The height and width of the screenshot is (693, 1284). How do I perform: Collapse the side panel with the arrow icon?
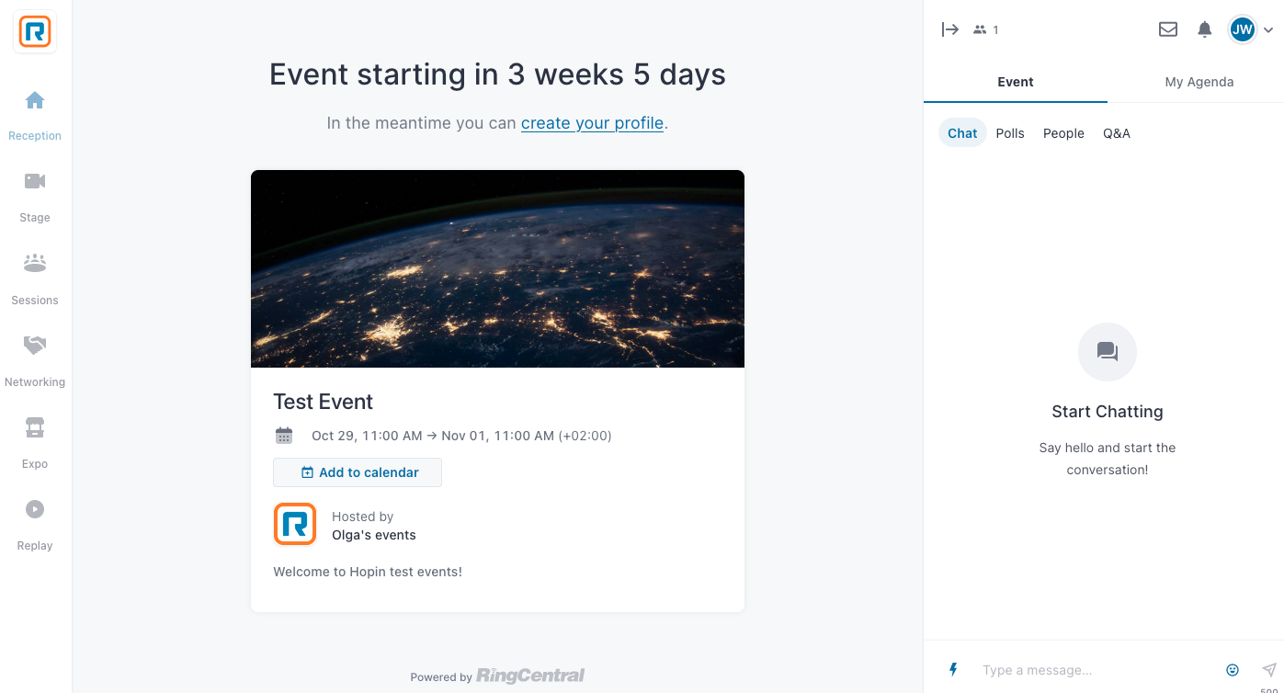(x=950, y=29)
